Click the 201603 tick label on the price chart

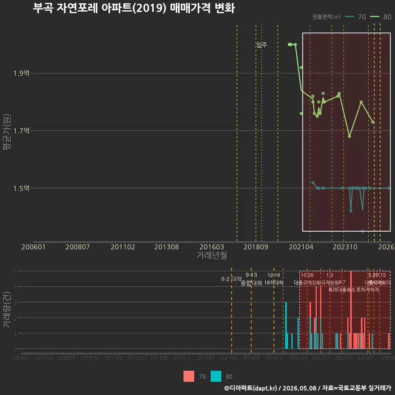pos(211,247)
